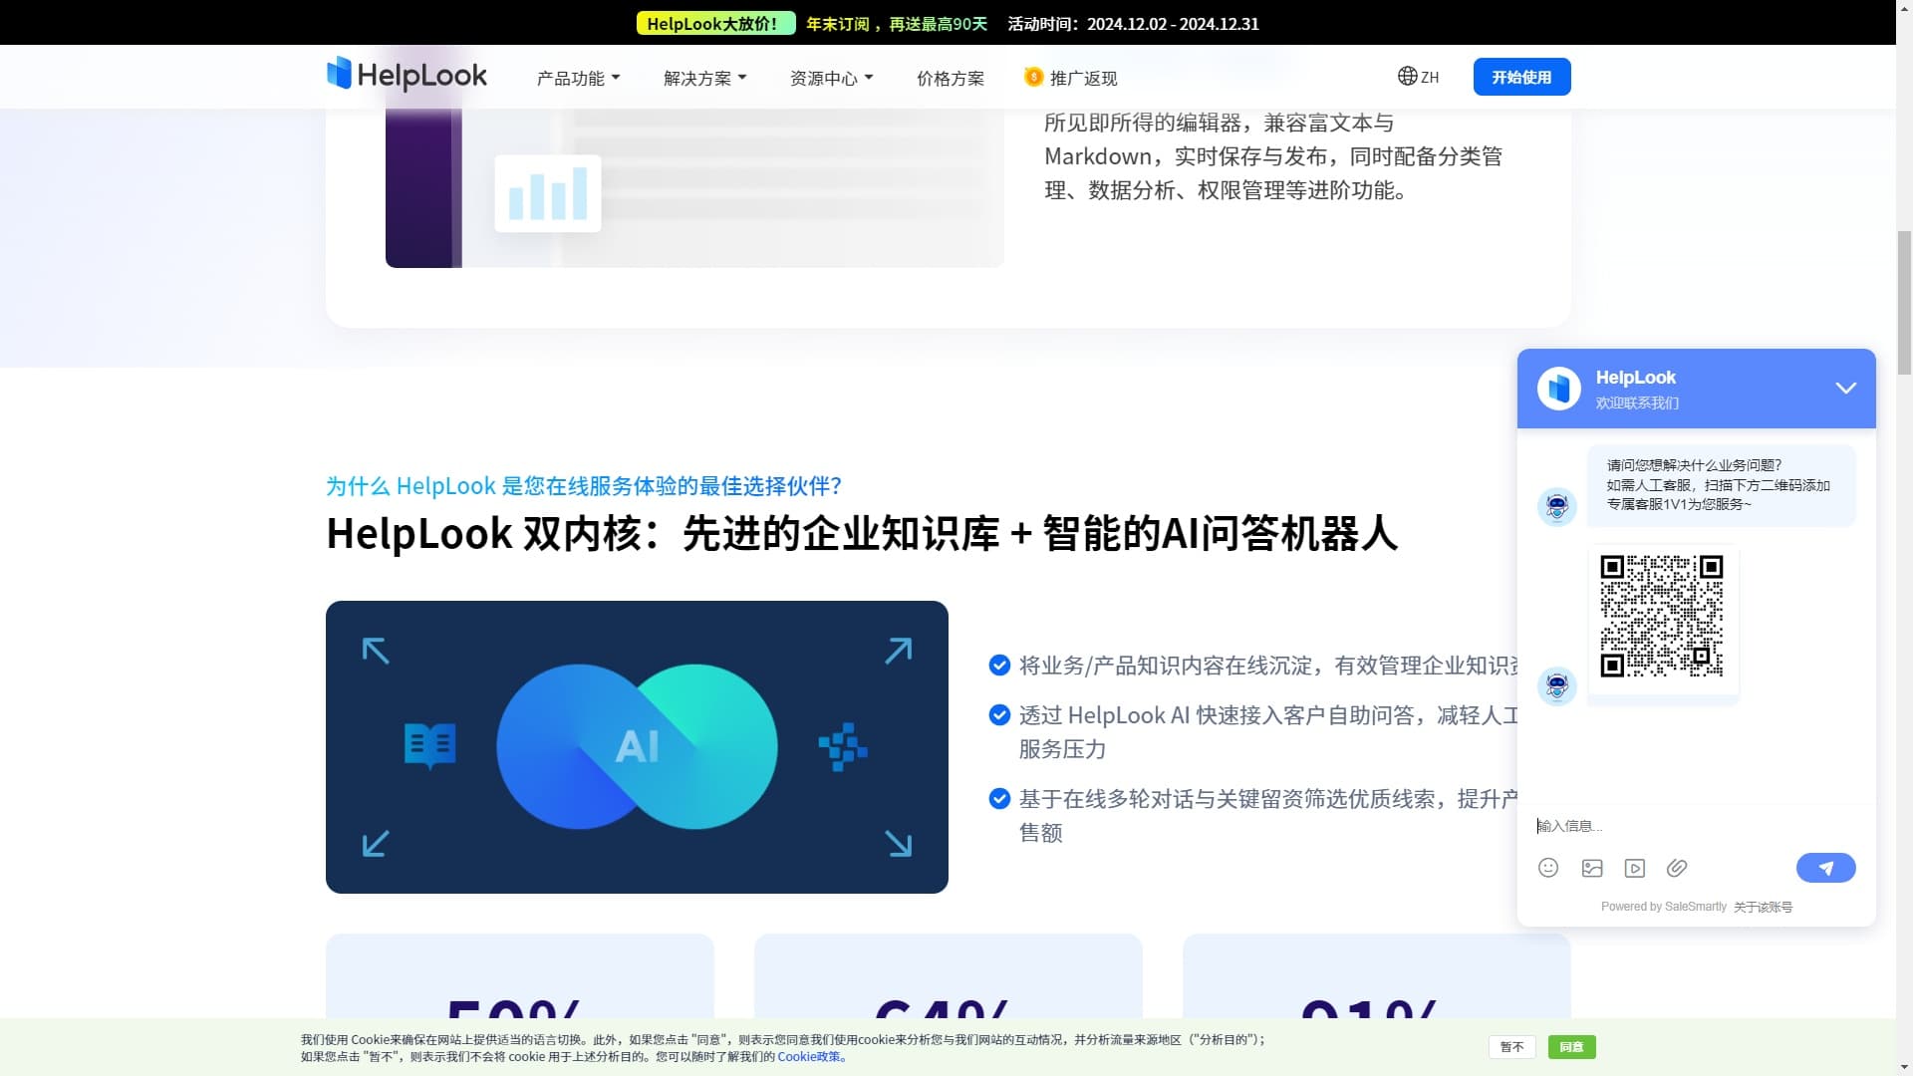Switch language via globe ZH icon
The width and height of the screenshot is (1913, 1076).
(x=1418, y=77)
